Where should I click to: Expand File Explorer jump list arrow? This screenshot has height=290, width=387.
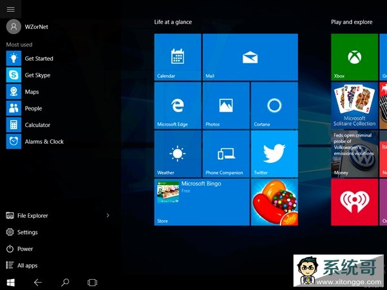point(108,215)
